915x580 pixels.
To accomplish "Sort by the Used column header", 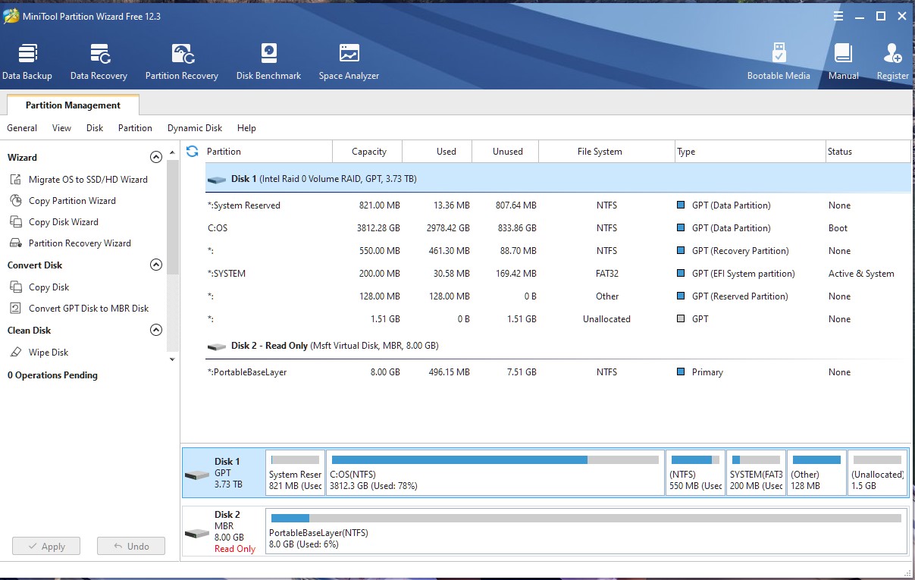I will [x=437, y=152].
